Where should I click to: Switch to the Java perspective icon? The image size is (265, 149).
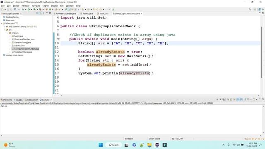(260, 10)
